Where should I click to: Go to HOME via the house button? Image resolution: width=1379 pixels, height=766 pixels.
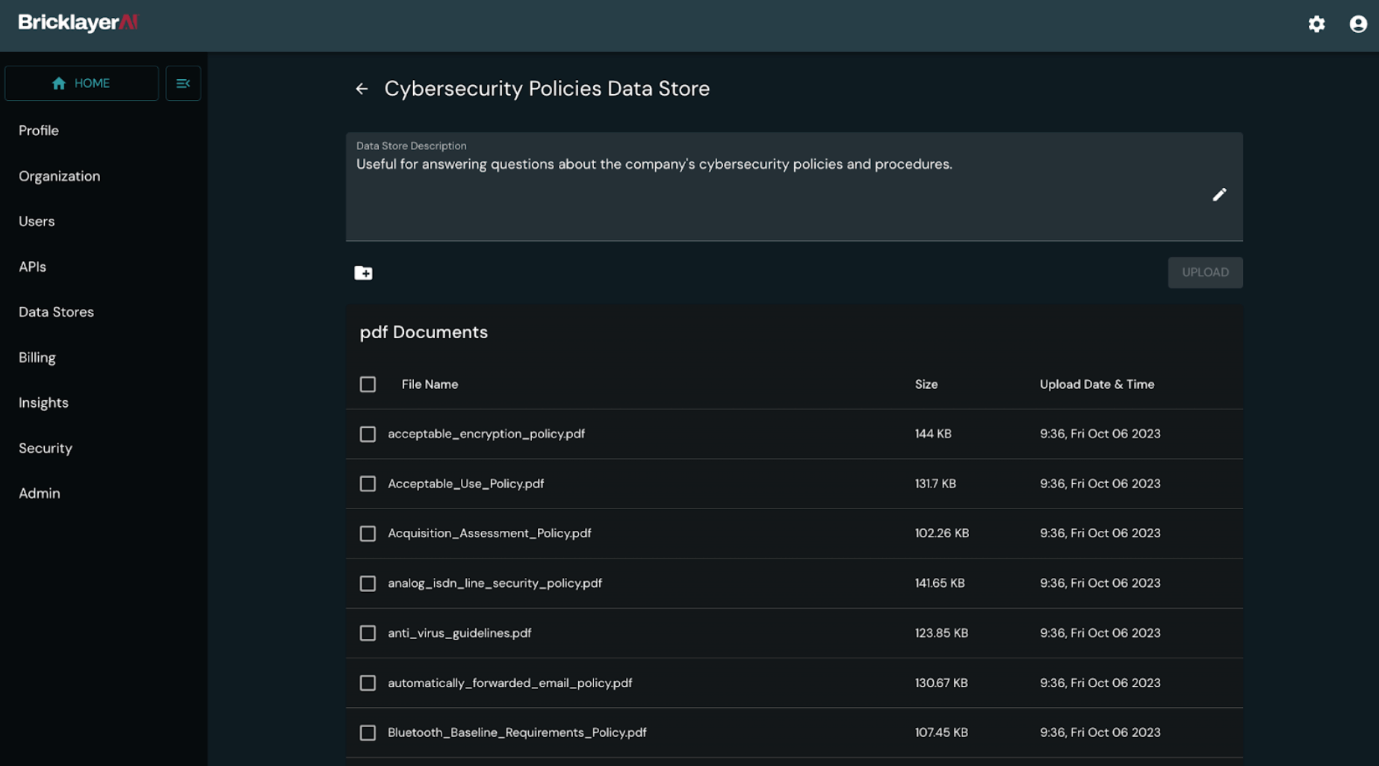(81, 84)
